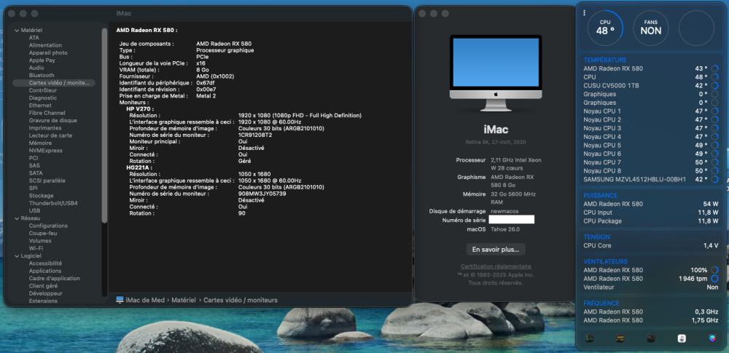Collapse the Réseau section
The width and height of the screenshot is (729, 353).
pos(17,218)
